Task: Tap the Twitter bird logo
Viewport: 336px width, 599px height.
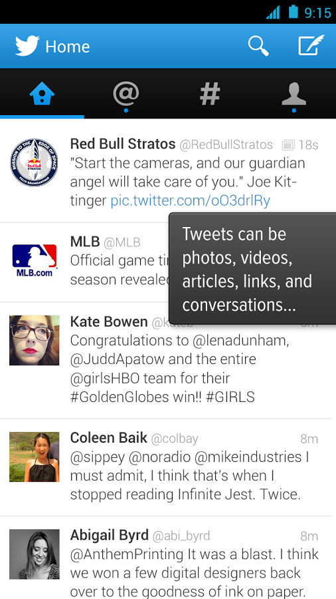Action: tap(27, 46)
